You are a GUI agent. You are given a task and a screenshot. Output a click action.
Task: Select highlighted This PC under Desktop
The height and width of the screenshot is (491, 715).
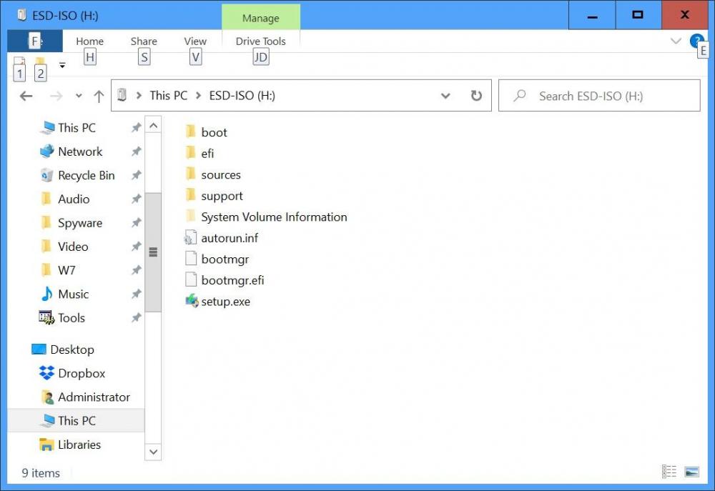tap(77, 420)
